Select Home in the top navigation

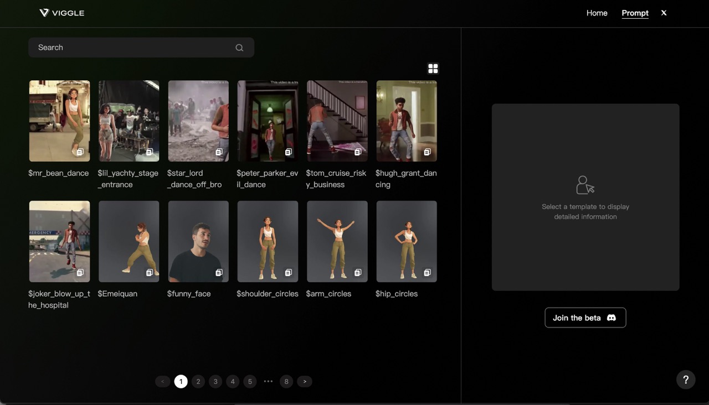597,13
